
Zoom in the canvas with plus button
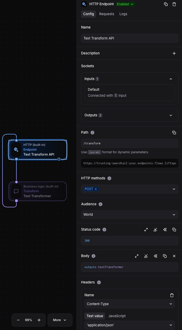coord(39,320)
